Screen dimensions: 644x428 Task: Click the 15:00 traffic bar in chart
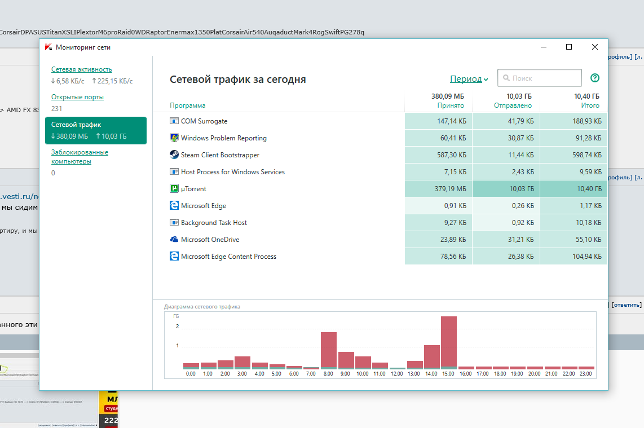(449, 342)
